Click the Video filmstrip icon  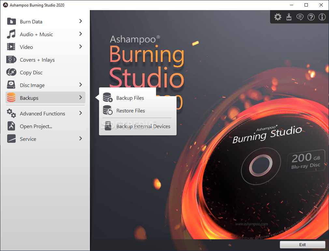(11, 47)
